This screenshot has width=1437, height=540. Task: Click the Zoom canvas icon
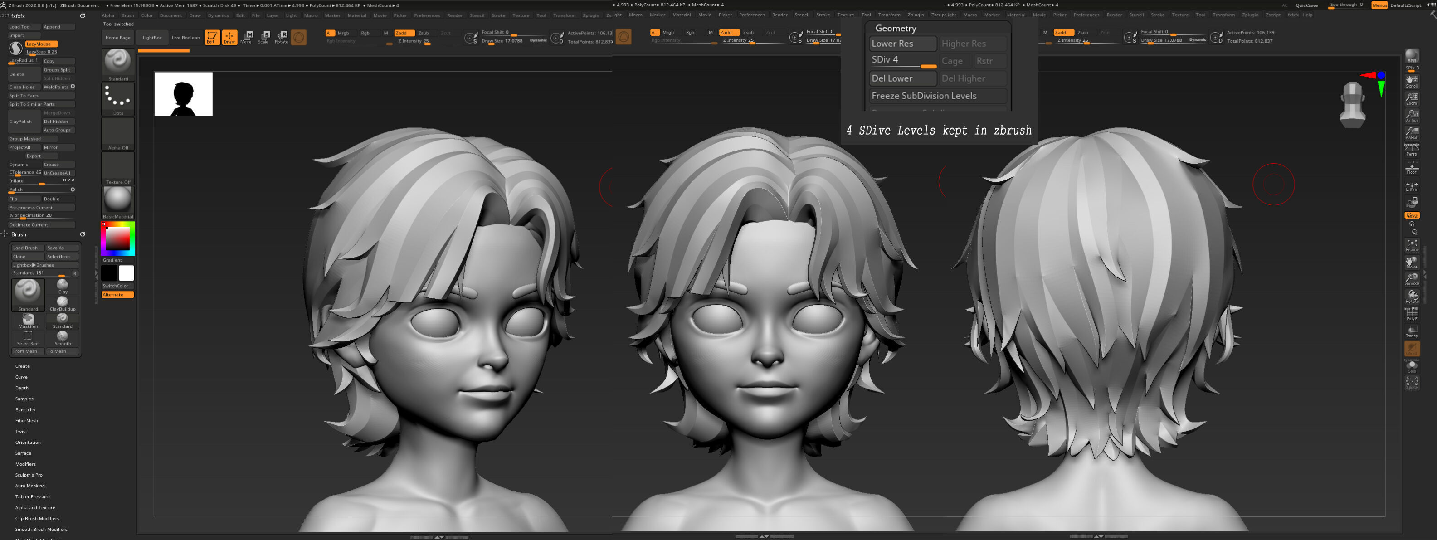[x=1412, y=99]
